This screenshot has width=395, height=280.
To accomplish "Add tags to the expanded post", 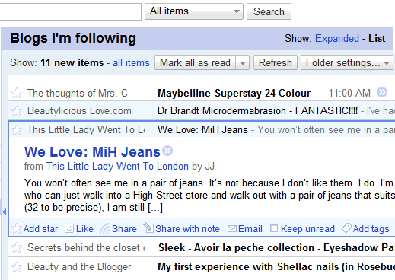I will (365, 229).
